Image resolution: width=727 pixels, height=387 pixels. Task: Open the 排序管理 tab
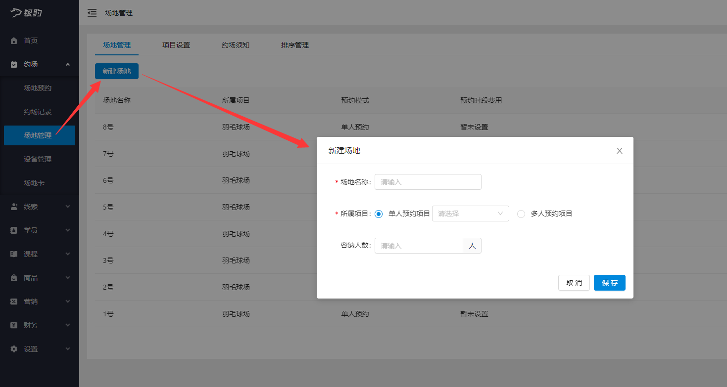294,44
